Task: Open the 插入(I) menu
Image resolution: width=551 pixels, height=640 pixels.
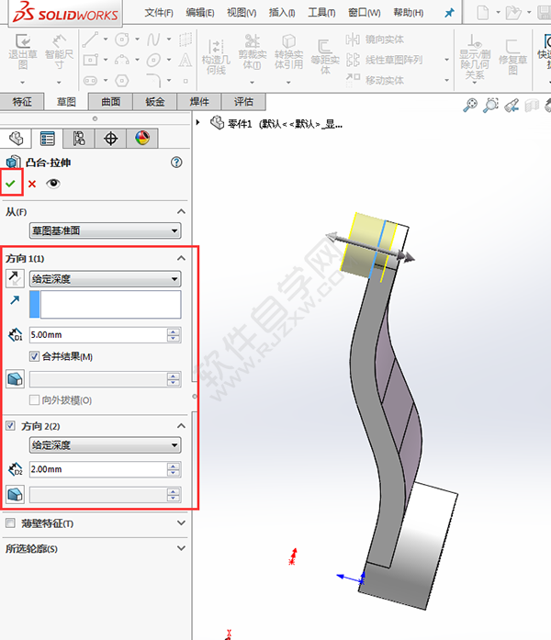Action: [282, 13]
